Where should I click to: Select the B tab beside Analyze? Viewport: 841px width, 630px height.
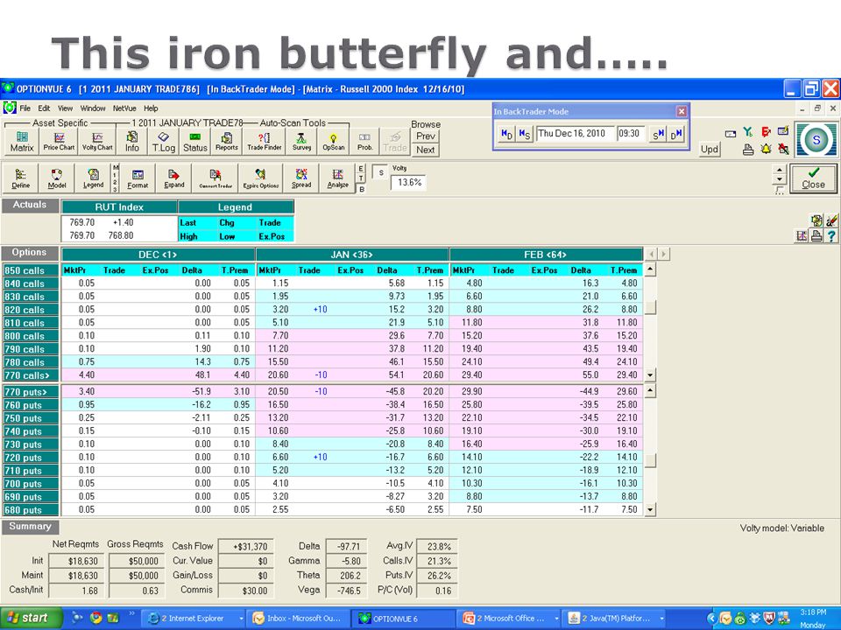[x=361, y=189]
